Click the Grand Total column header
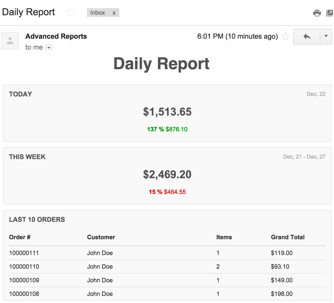This screenshot has width=334, height=303. point(288,237)
